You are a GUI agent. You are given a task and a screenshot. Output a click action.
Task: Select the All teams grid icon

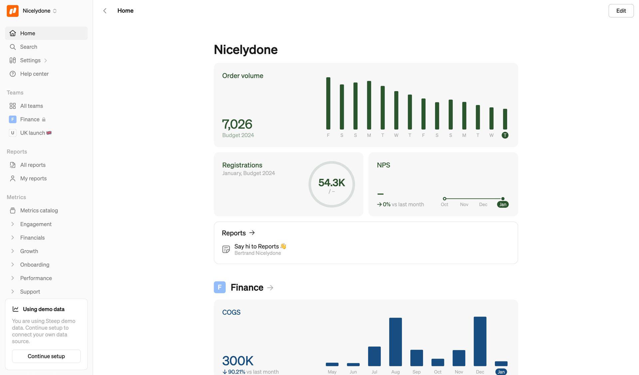(x=13, y=106)
